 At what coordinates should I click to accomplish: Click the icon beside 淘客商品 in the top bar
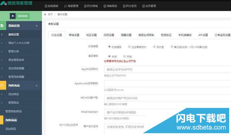pos(105,6)
